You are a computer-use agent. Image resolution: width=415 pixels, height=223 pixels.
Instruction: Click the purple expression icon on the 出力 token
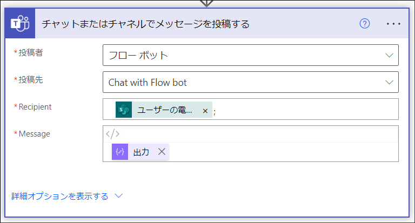(x=120, y=152)
